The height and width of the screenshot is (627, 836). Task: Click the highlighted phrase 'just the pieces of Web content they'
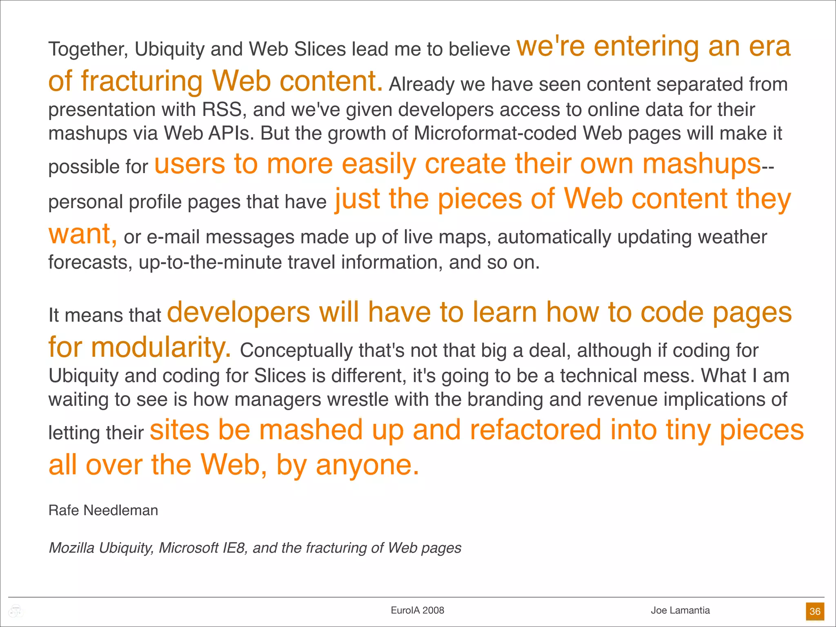click(x=563, y=199)
